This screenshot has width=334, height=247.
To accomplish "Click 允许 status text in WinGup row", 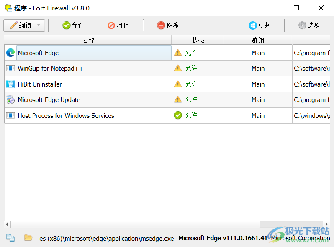I will coord(191,68).
